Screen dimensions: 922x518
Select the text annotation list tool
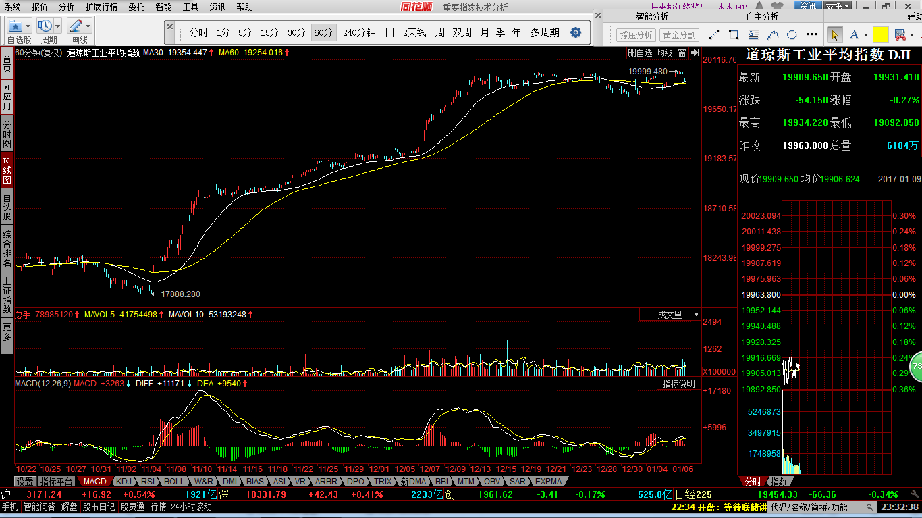coord(753,34)
